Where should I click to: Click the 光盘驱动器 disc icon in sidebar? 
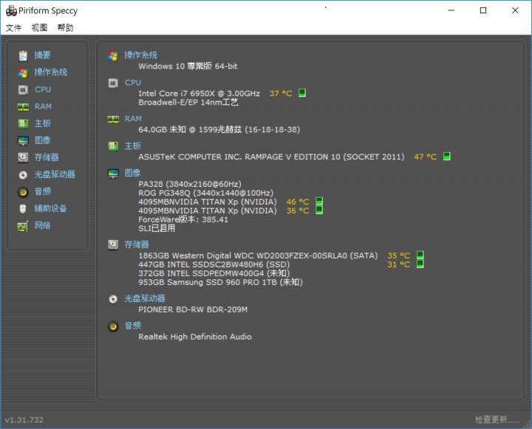(23, 175)
